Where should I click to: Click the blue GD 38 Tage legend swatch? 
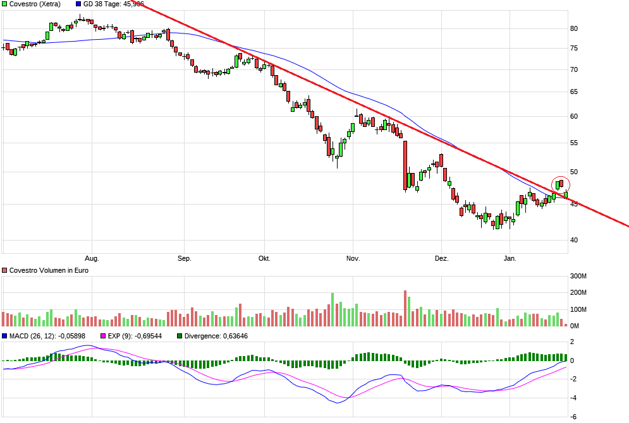(78, 4)
